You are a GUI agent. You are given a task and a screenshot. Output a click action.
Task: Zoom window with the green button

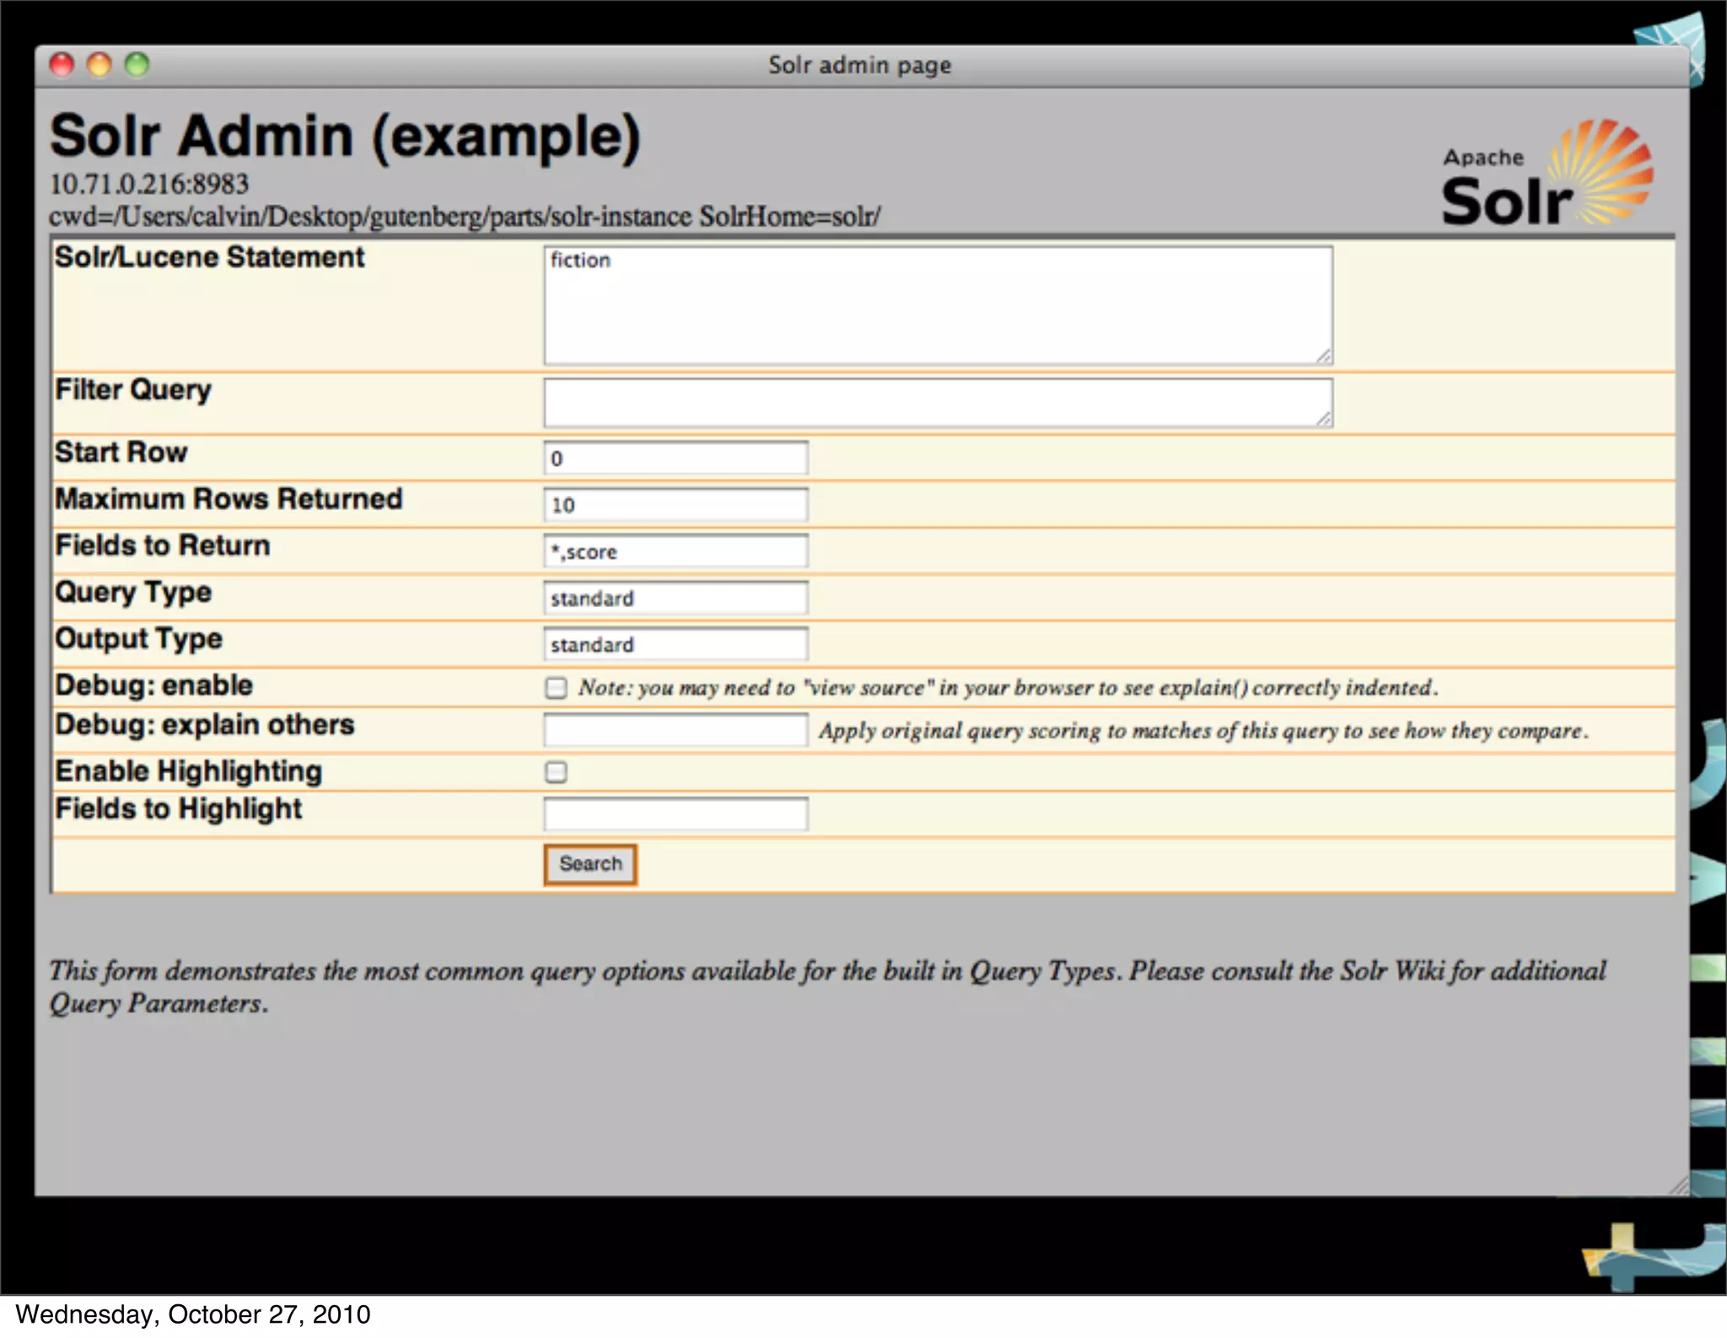(x=137, y=65)
